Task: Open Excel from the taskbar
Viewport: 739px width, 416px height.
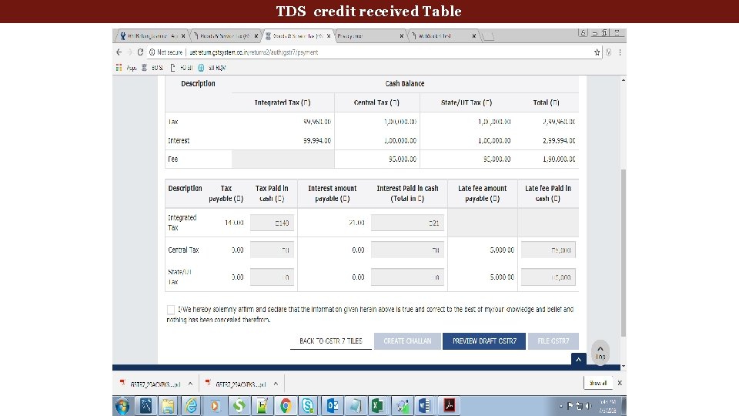Action: point(378,406)
